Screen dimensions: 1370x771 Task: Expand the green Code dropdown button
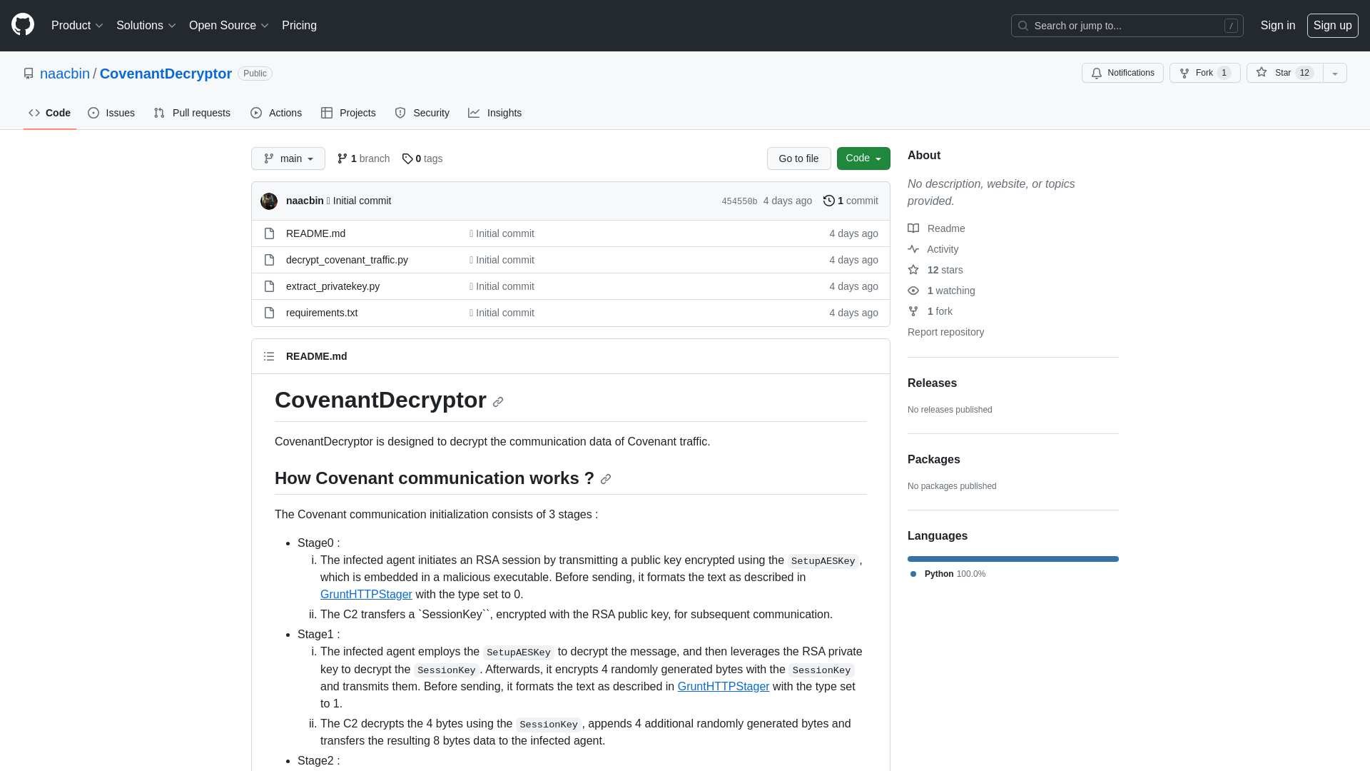863,158
